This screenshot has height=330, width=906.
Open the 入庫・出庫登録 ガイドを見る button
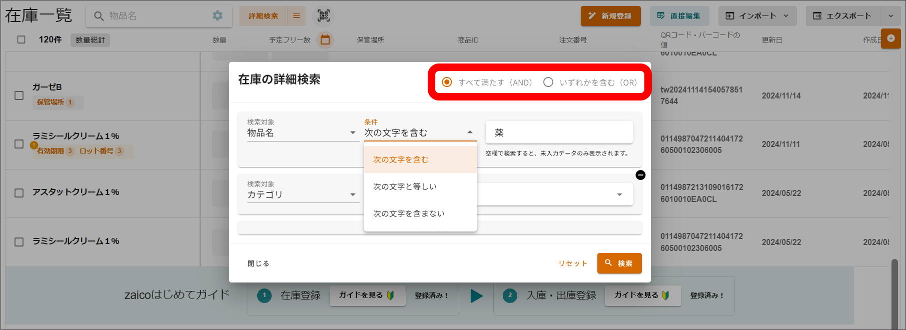coord(642,295)
